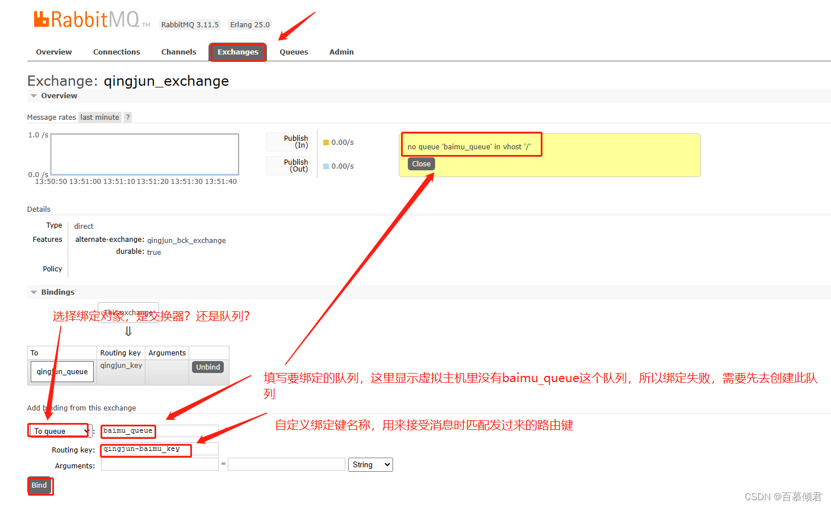
Task: Click the Routing key input field
Action: coord(160,449)
